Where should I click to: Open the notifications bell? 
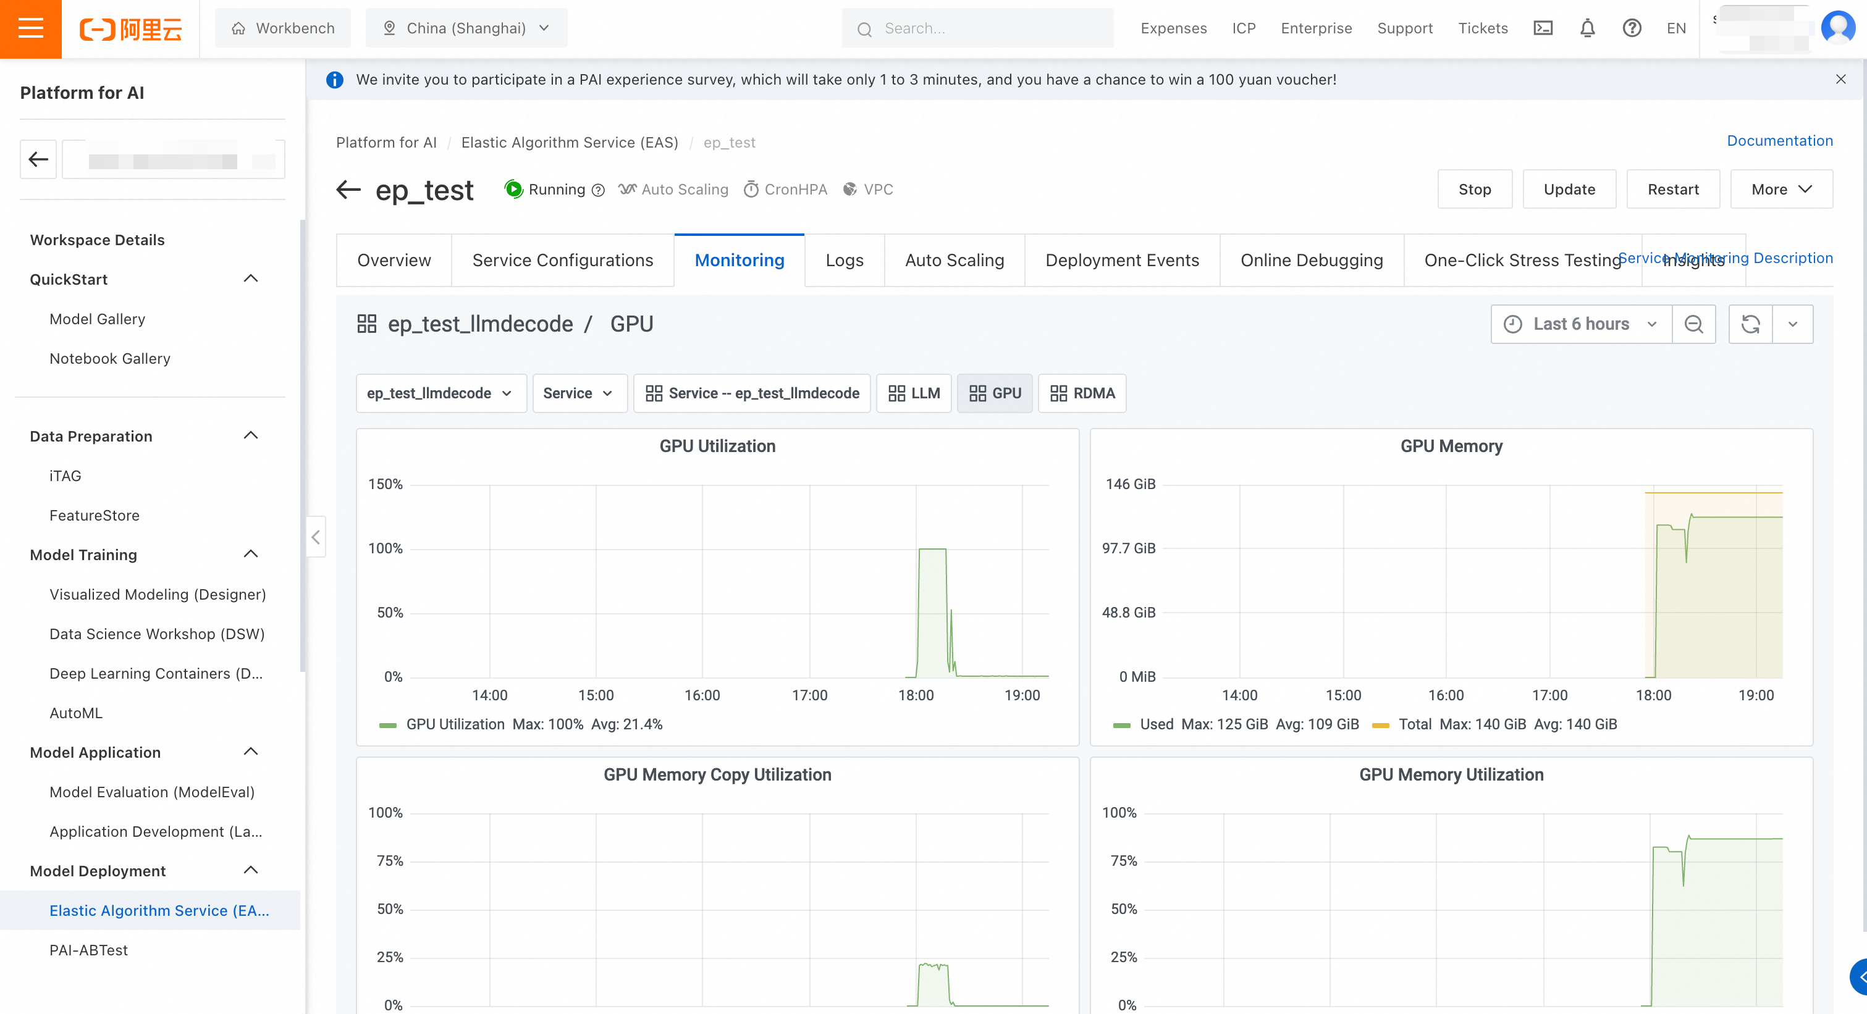[1587, 28]
